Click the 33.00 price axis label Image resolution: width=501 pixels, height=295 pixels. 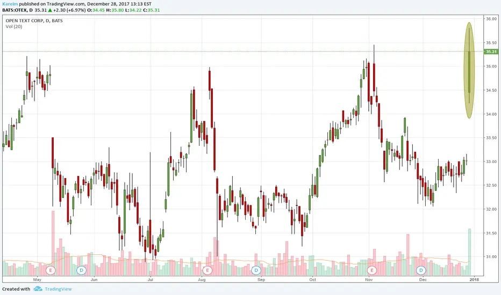click(491, 161)
